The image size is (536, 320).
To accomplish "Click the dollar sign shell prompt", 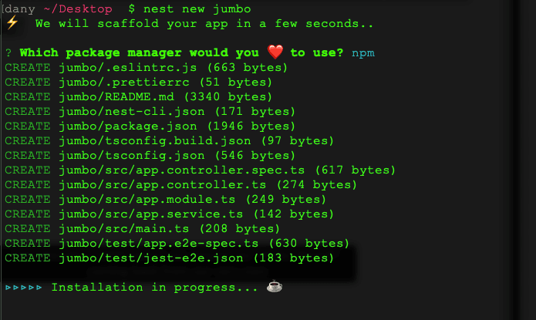I will pyautogui.click(x=132, y=8).
